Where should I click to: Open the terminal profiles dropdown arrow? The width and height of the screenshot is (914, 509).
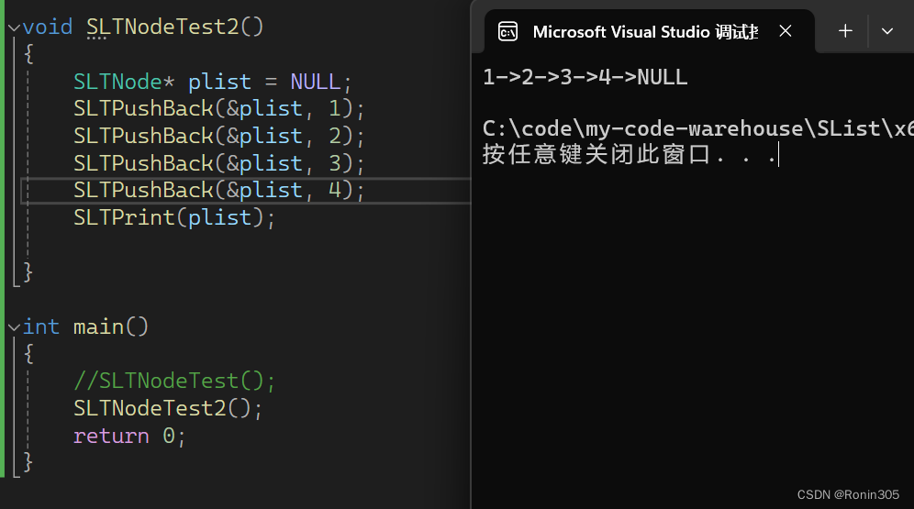click(886, 31)
